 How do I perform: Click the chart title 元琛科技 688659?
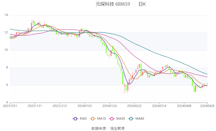113,4
